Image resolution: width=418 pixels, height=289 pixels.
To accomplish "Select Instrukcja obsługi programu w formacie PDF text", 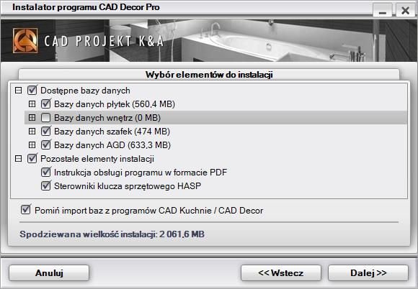I will pyautogui.click(x=141, y=173).
